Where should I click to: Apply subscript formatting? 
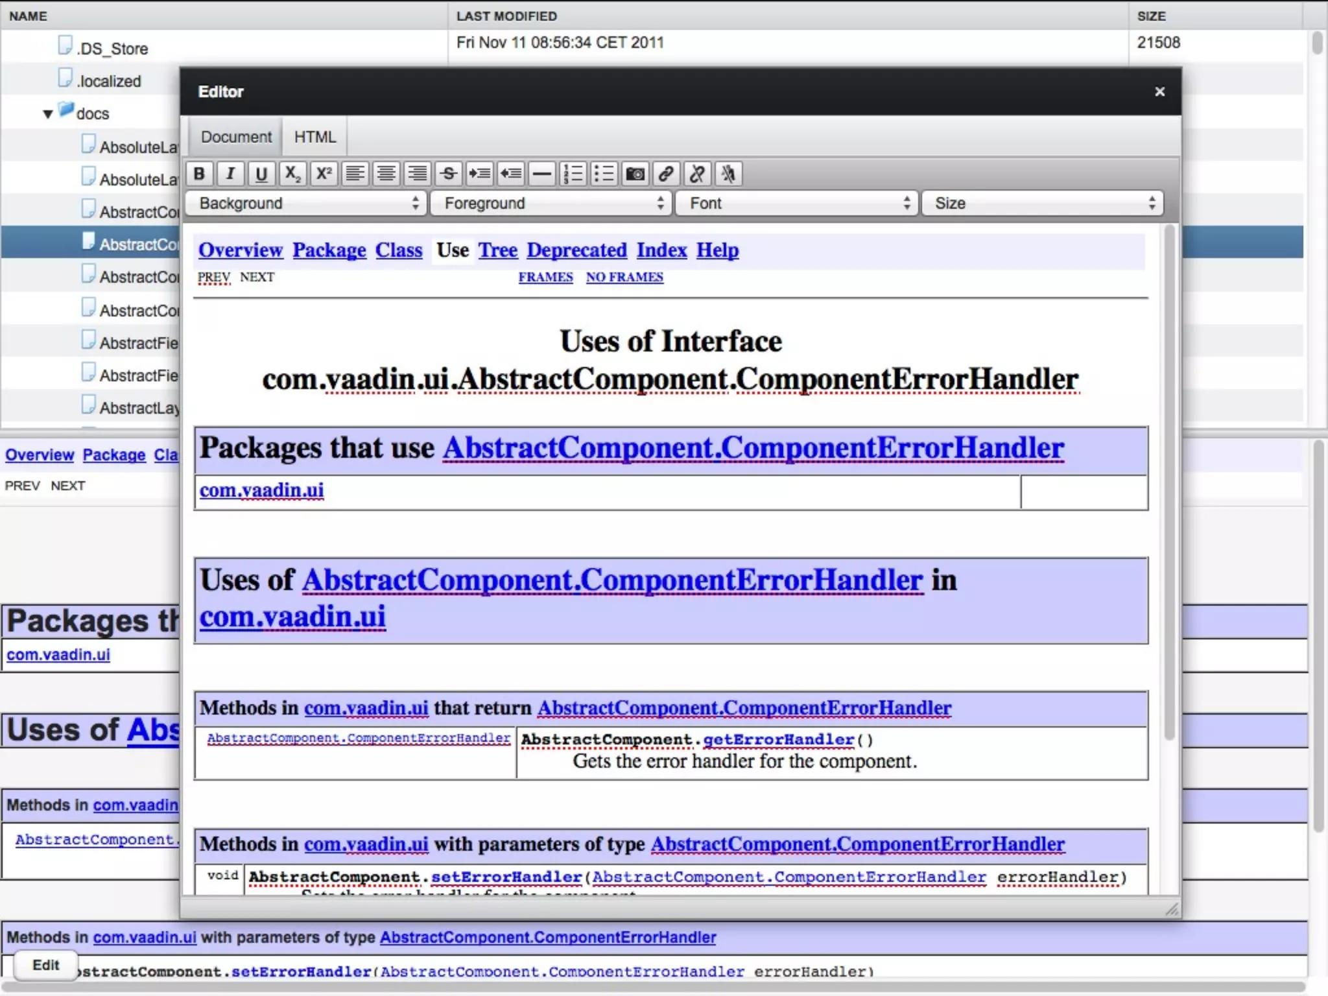coord(292,174)
